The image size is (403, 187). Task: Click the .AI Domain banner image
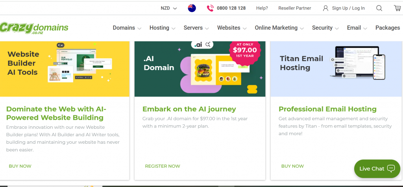200,69
